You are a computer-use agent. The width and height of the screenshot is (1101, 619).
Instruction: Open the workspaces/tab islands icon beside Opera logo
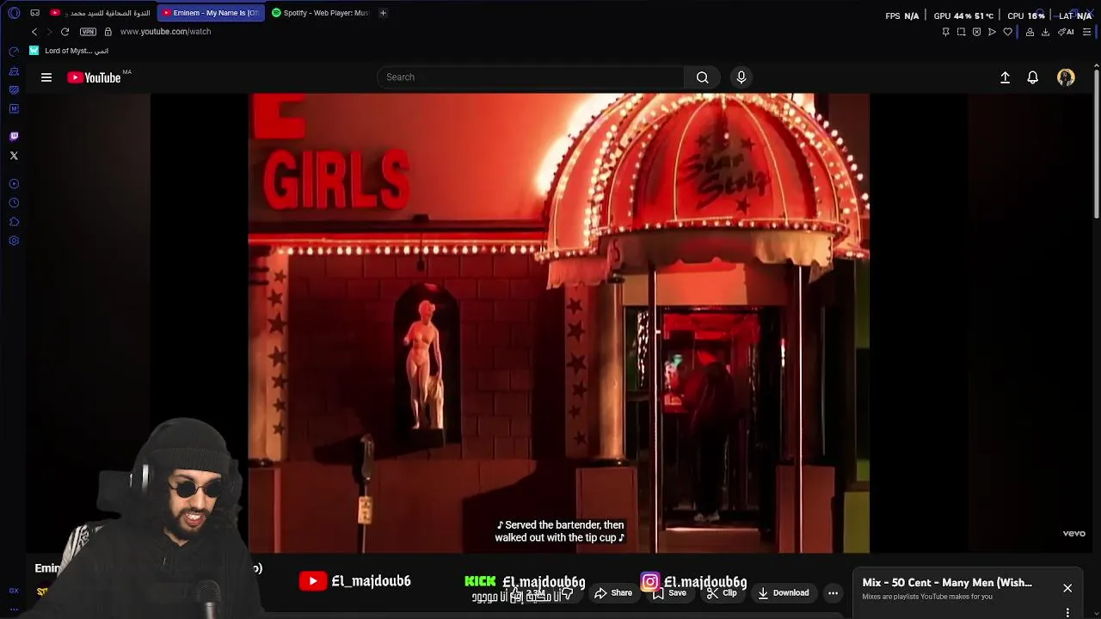[35, 13]
